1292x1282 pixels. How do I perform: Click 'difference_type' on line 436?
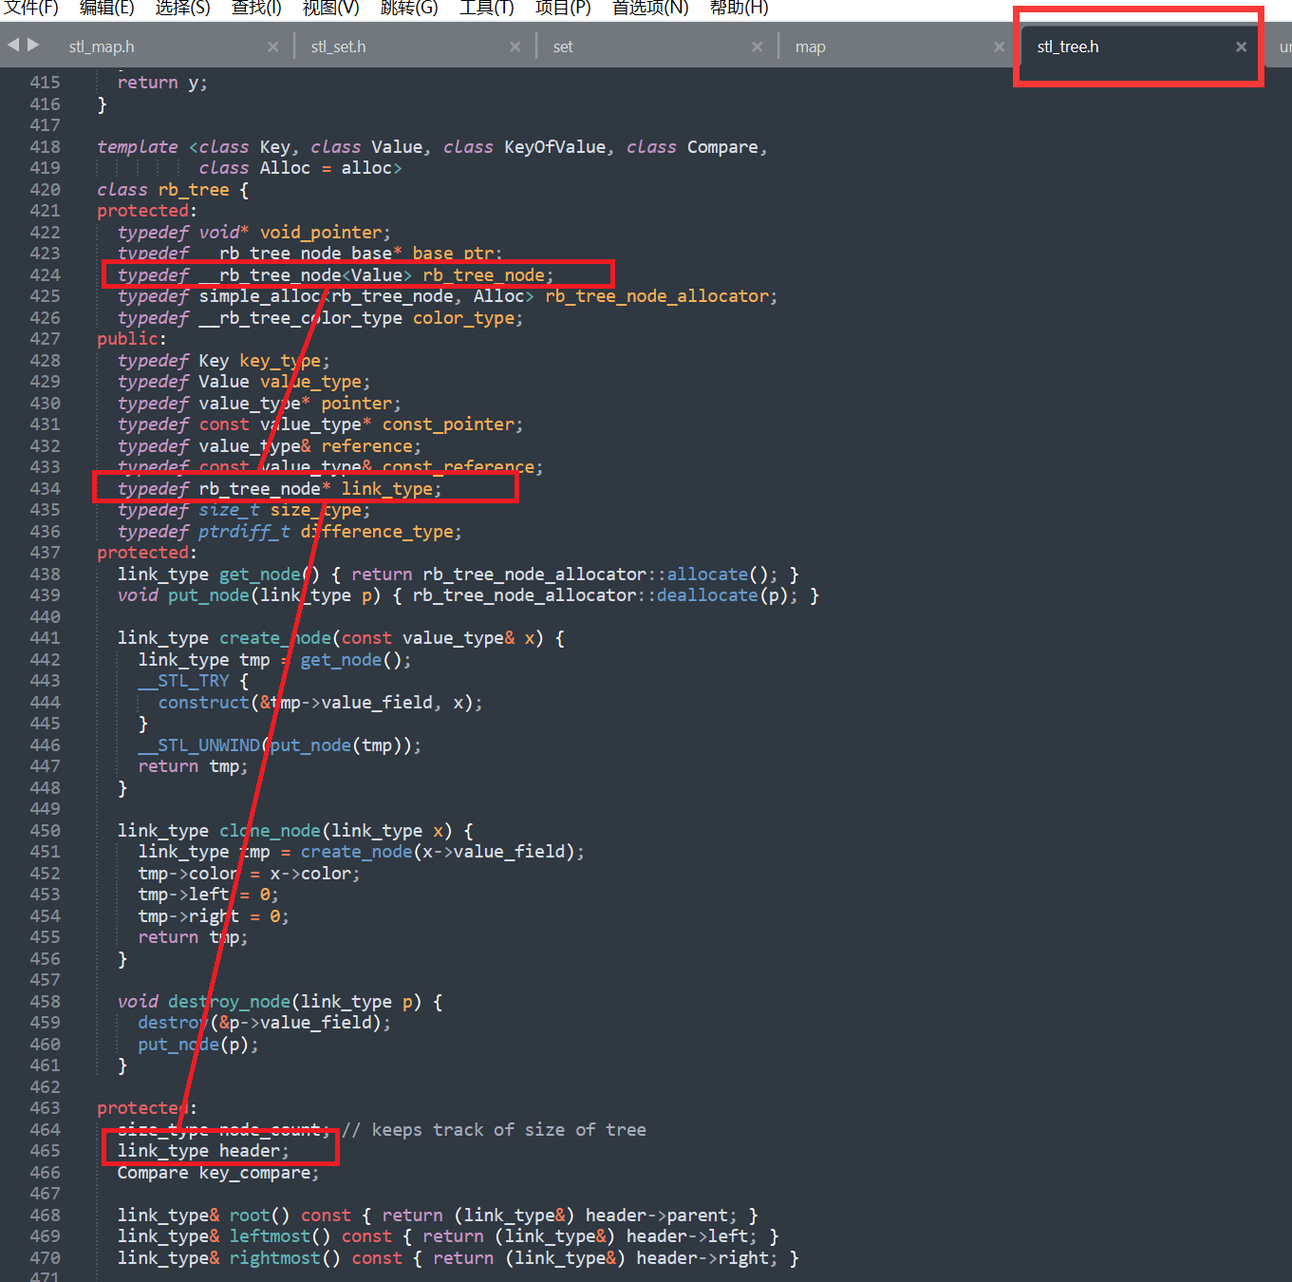click(377, 532)
